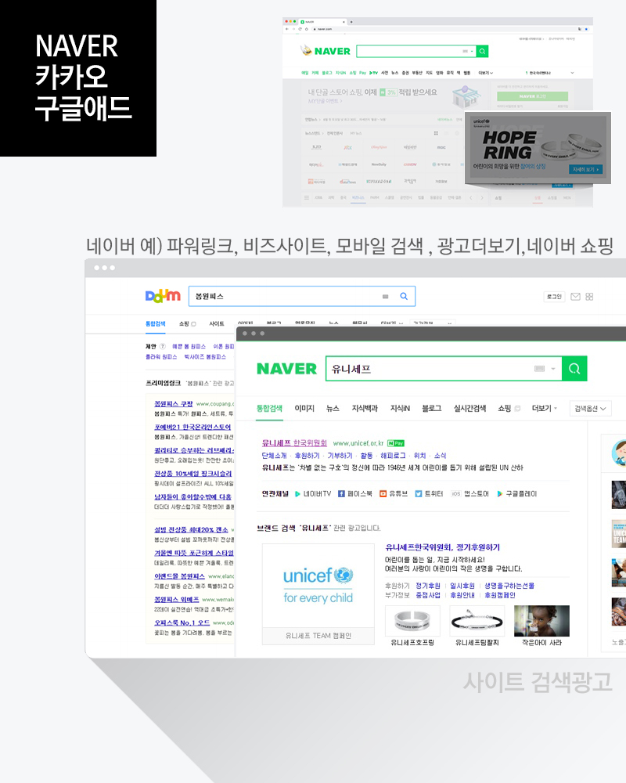
Task: Open the 블로그 tab in Naver
Action: click(x=432, y=408)
